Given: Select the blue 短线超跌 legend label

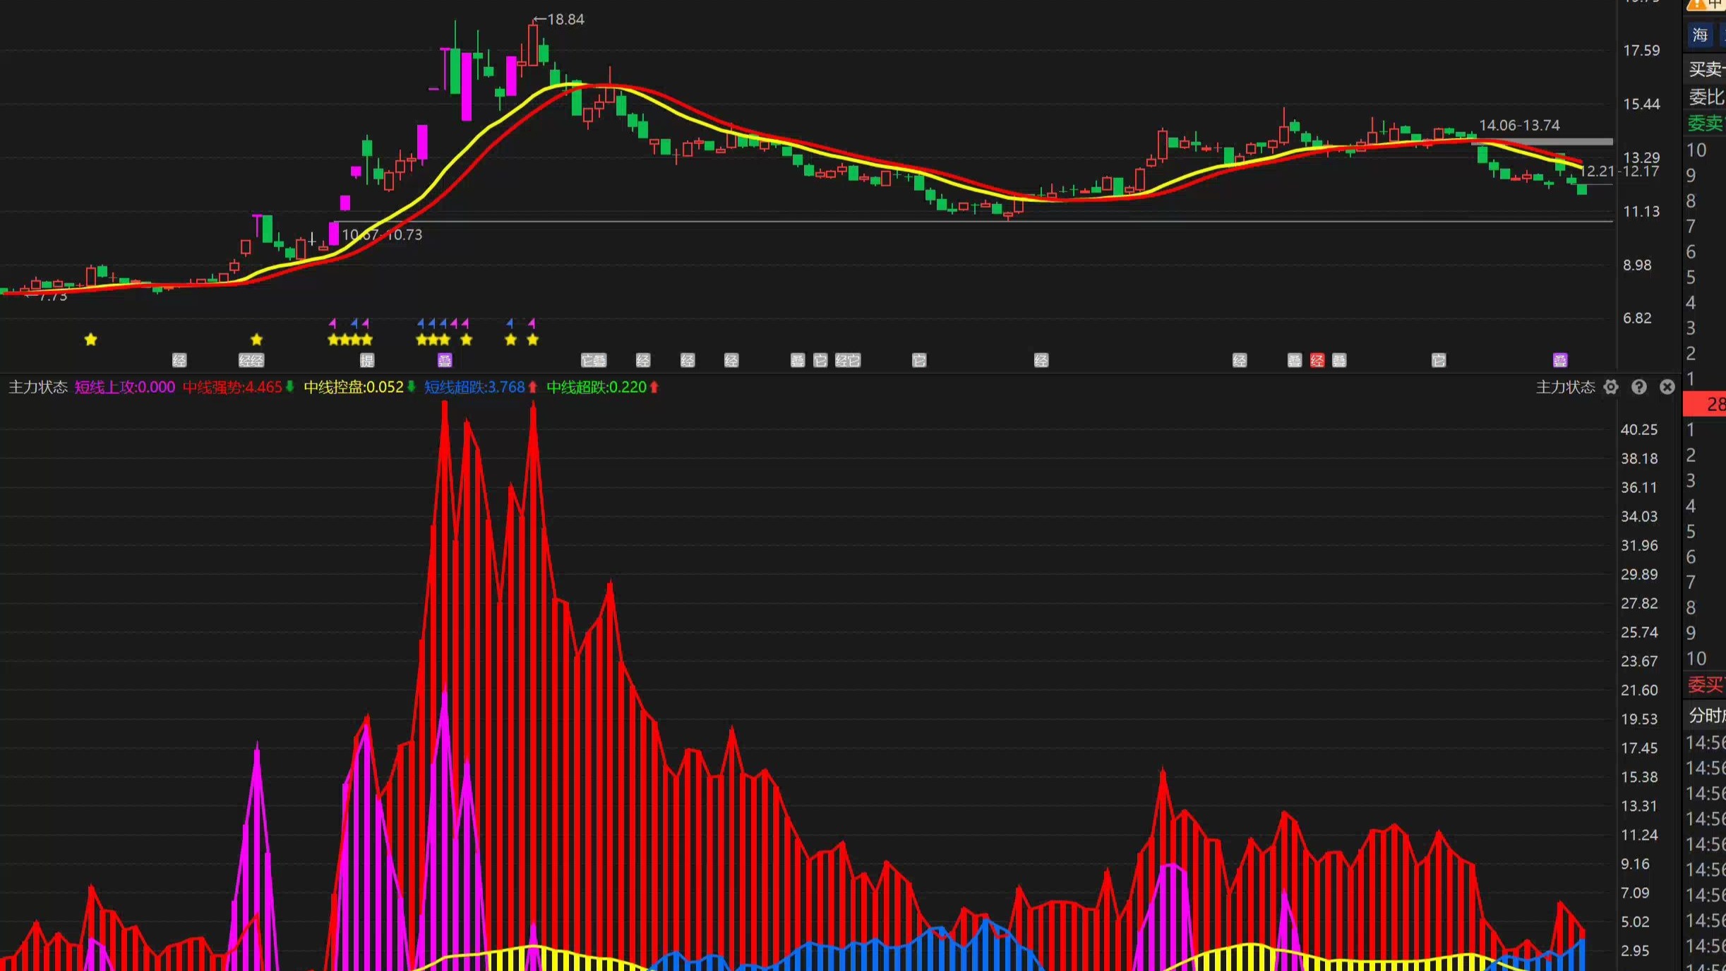Looking at the screenshot, I should tap(474, 387).
